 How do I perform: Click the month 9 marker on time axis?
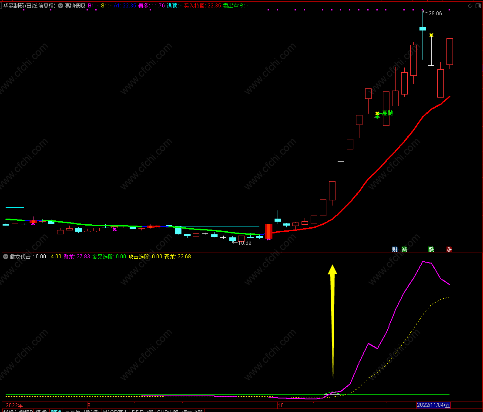[x=89, y=405]
